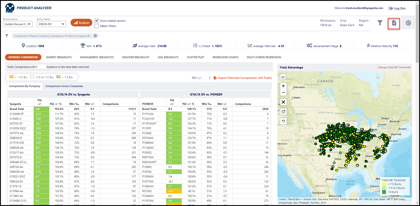Toggle fullscreen on the map
This screenshot has width=420, height=206.
click(283, 102)
